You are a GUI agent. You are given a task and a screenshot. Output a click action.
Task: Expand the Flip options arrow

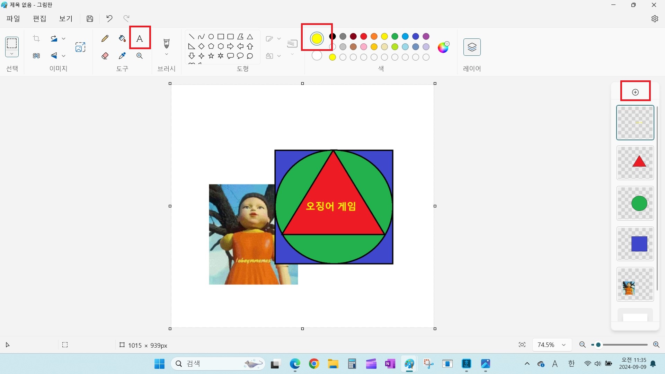[x=63, y=55]
